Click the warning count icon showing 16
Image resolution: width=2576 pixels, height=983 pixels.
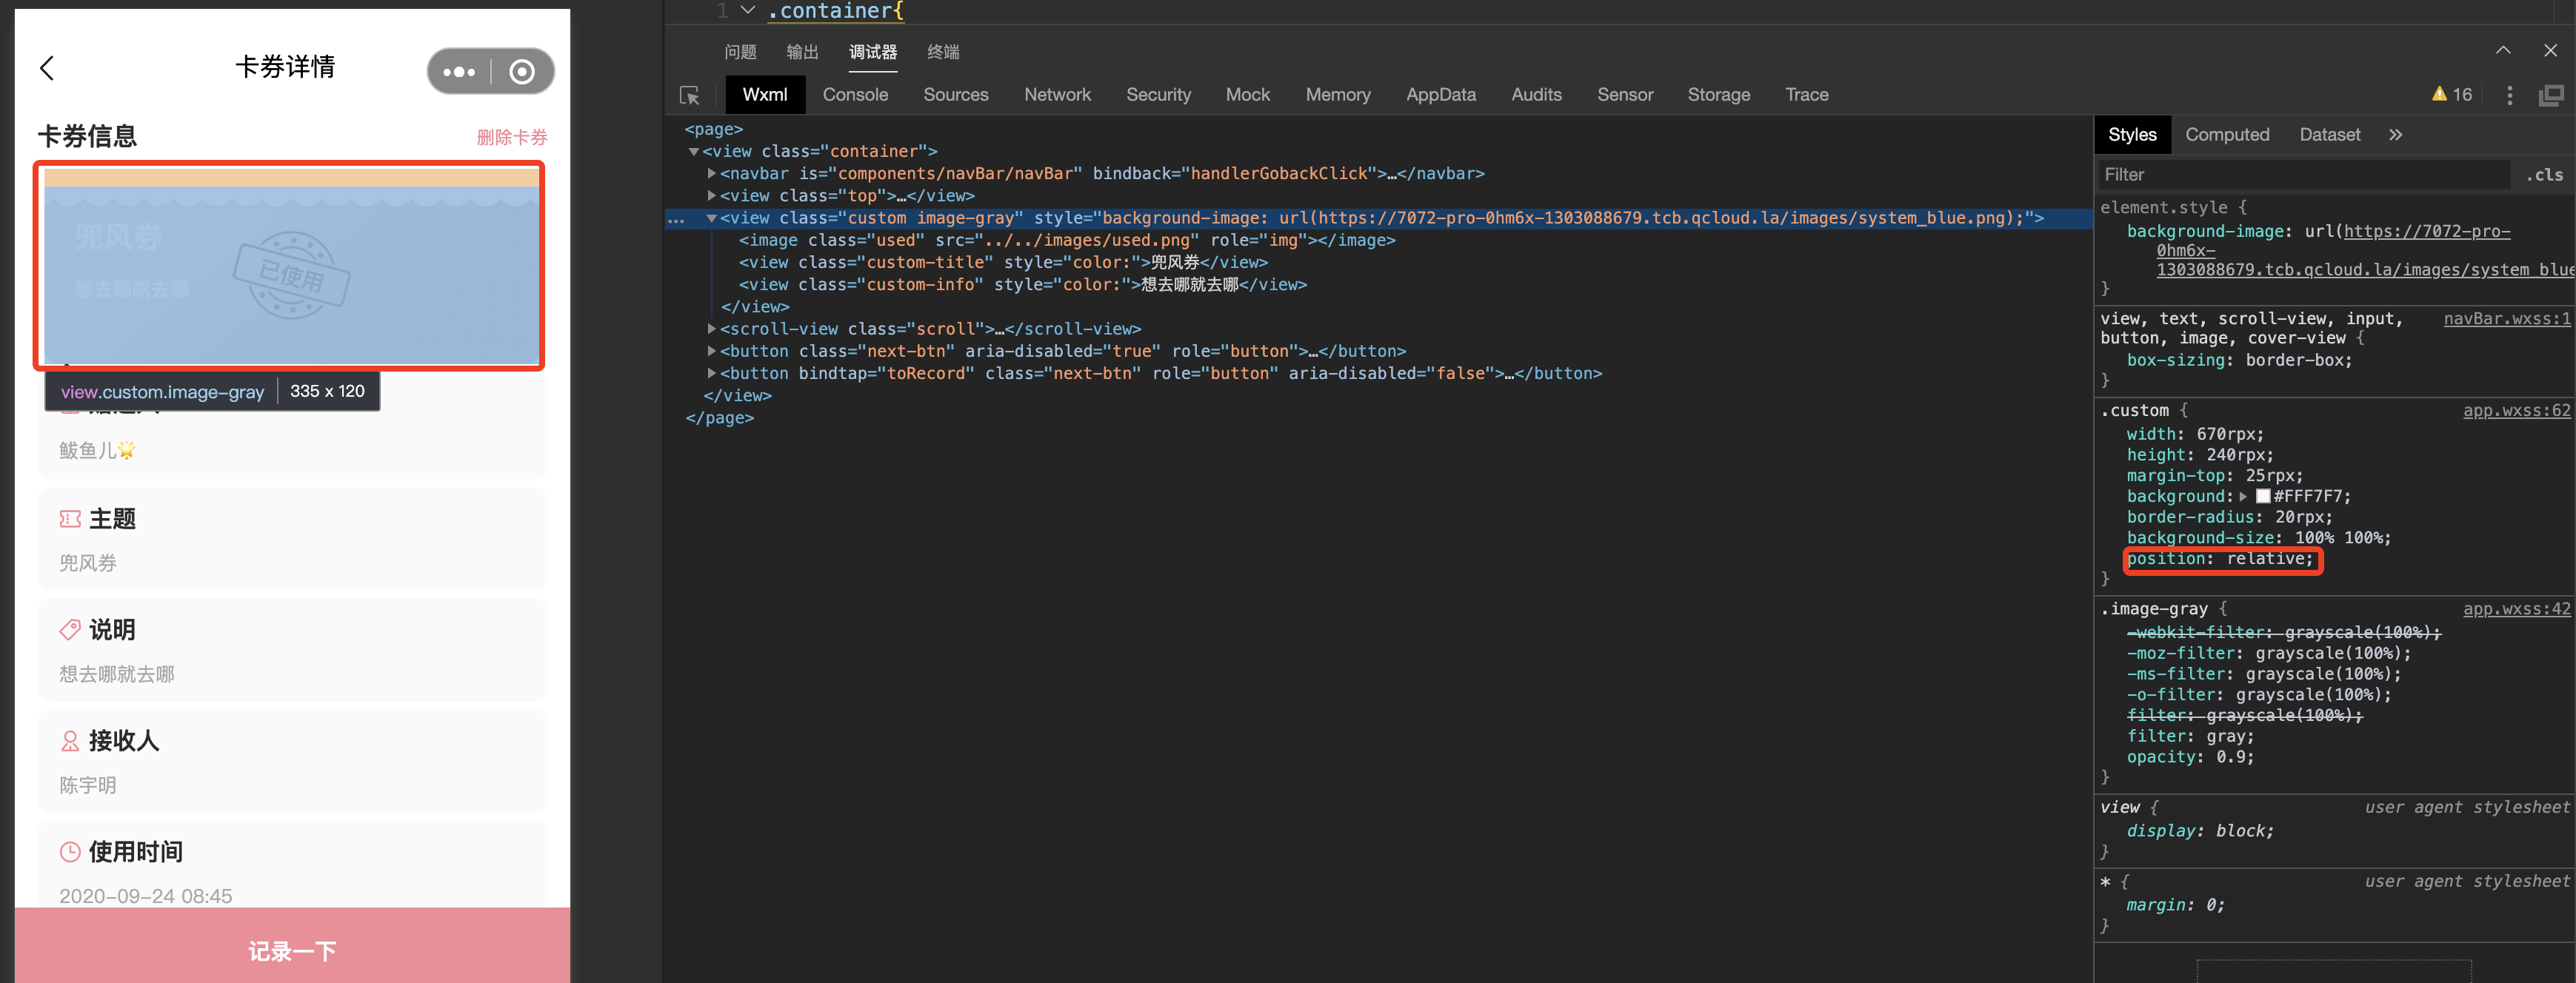click(x=2451, y=95)
